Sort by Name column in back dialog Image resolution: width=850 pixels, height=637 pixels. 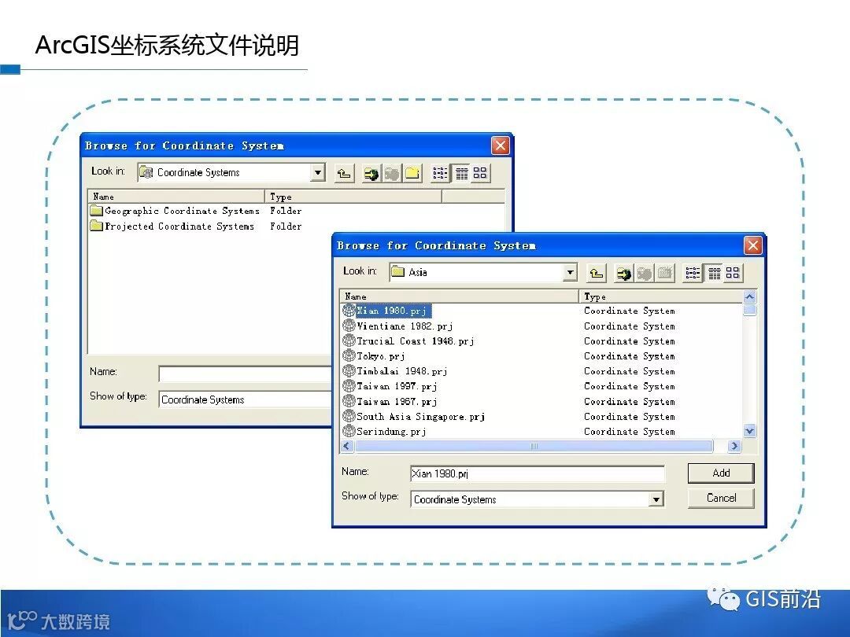click(176, 196)
